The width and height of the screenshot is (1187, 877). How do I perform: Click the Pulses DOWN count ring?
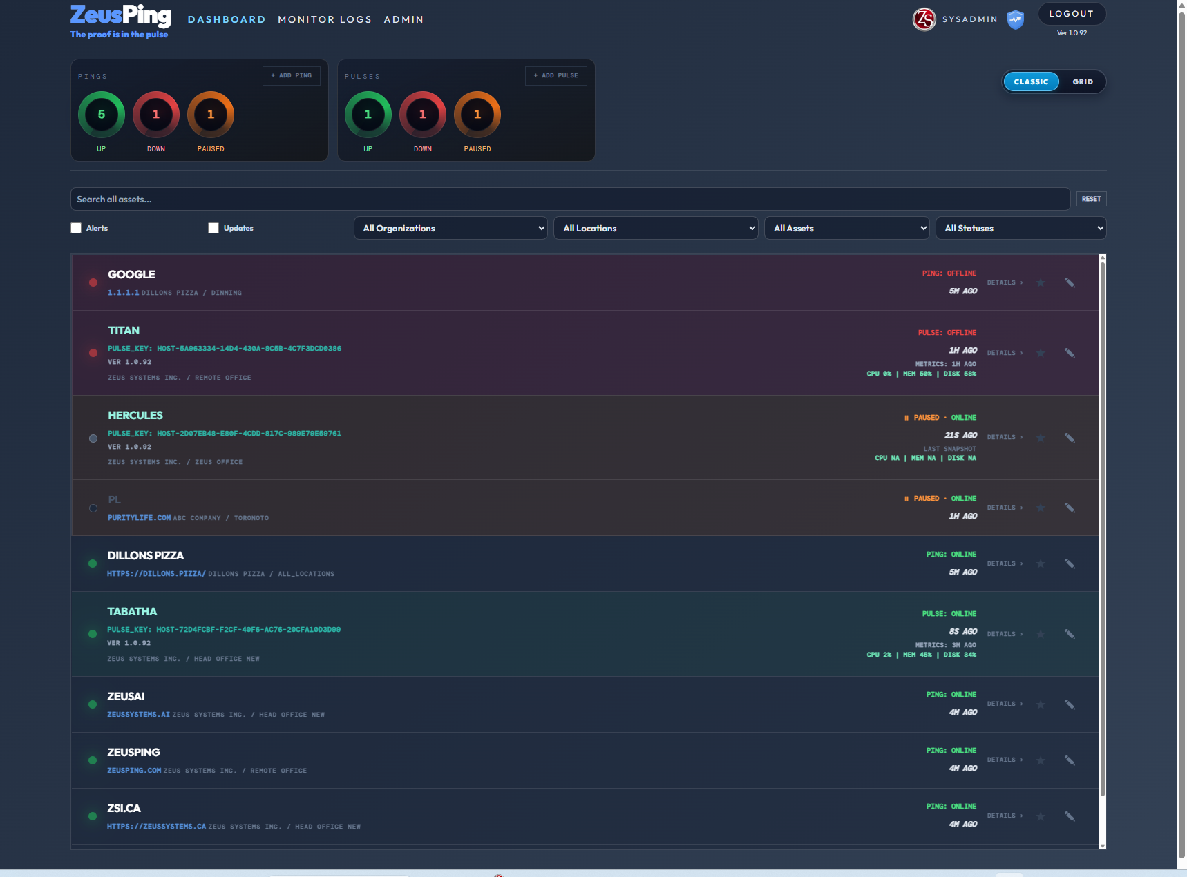[x=423, y=115]
